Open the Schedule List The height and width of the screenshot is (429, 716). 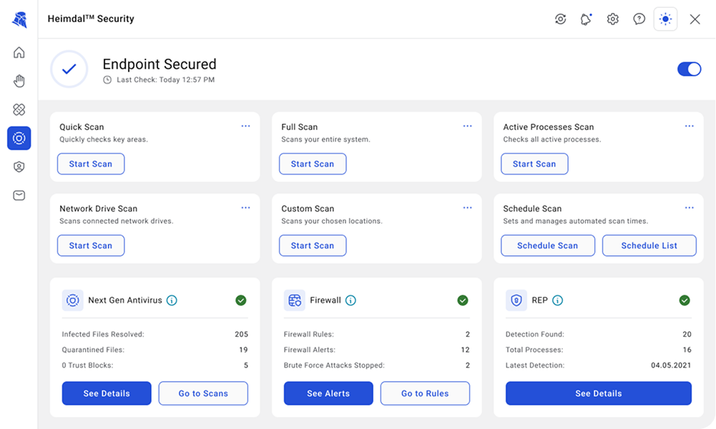point(649,245)
